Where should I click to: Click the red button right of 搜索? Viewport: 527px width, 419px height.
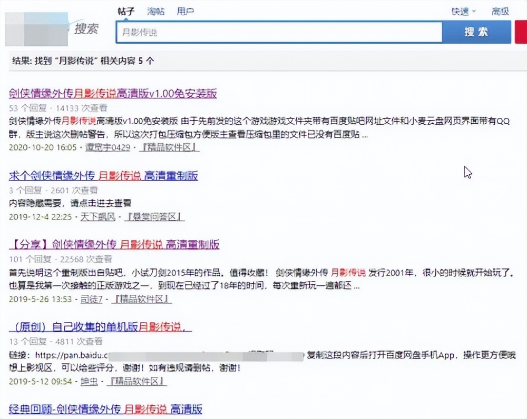(x=521, y=32)
